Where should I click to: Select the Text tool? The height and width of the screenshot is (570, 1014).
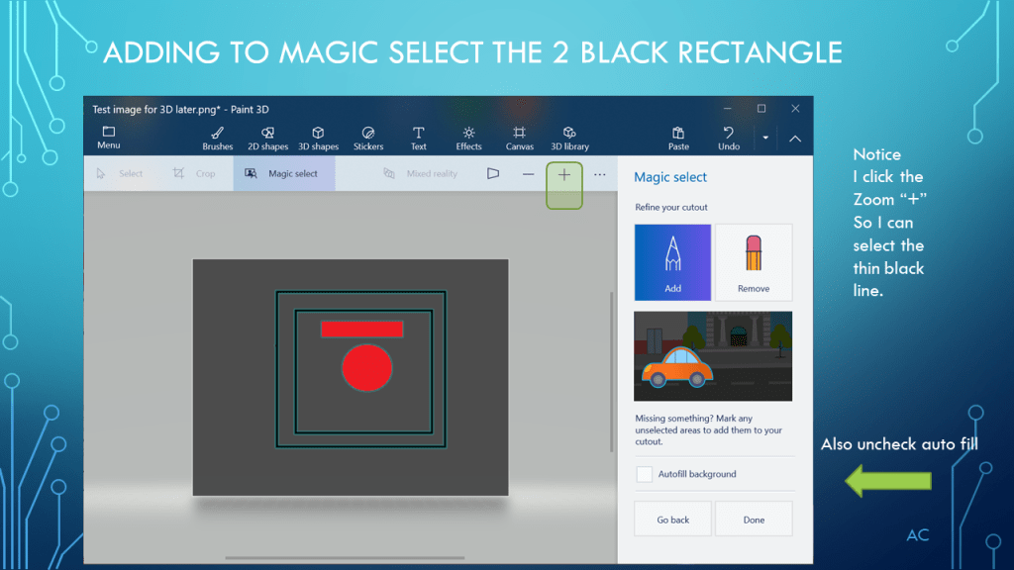(x=419, y=138)
